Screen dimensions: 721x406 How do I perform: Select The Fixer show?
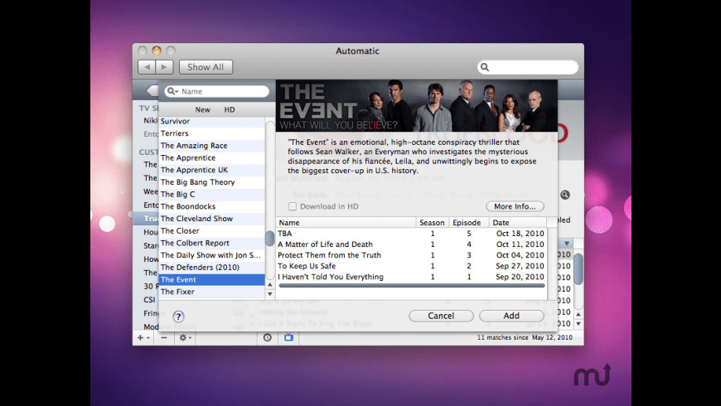(x=212, y=292)
